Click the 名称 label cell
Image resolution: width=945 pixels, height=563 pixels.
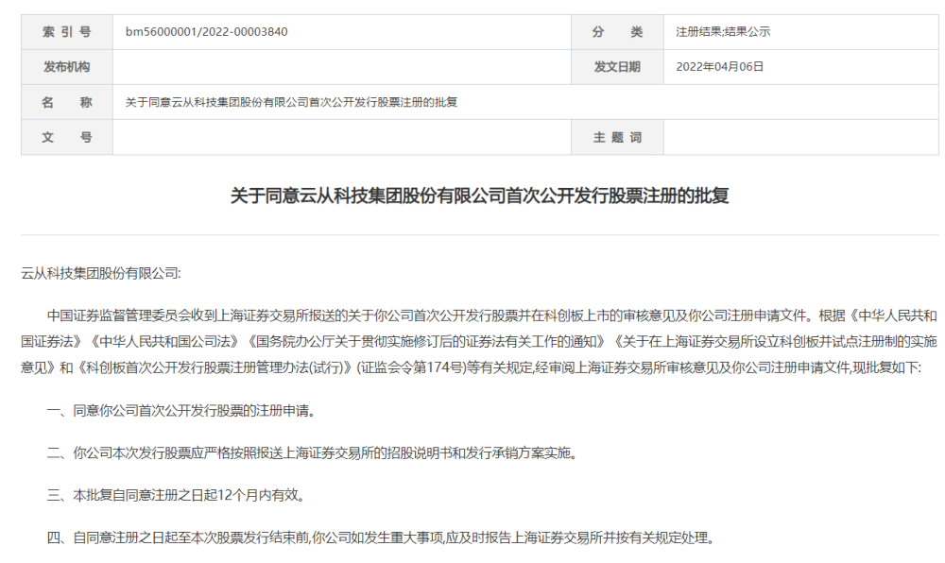[67, 102]
